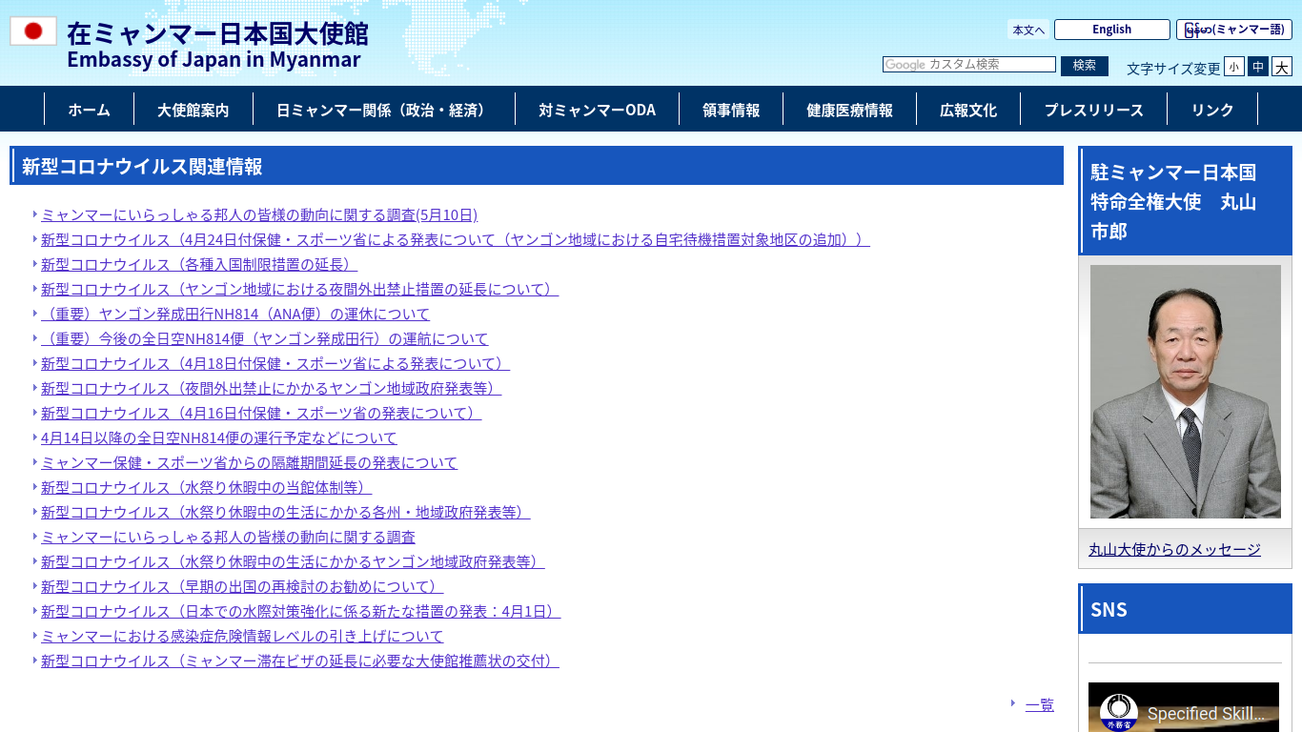1302x732 pixels.
Task: Open 今後の全日空NH814便の運航 link
Action: (265, 339)
